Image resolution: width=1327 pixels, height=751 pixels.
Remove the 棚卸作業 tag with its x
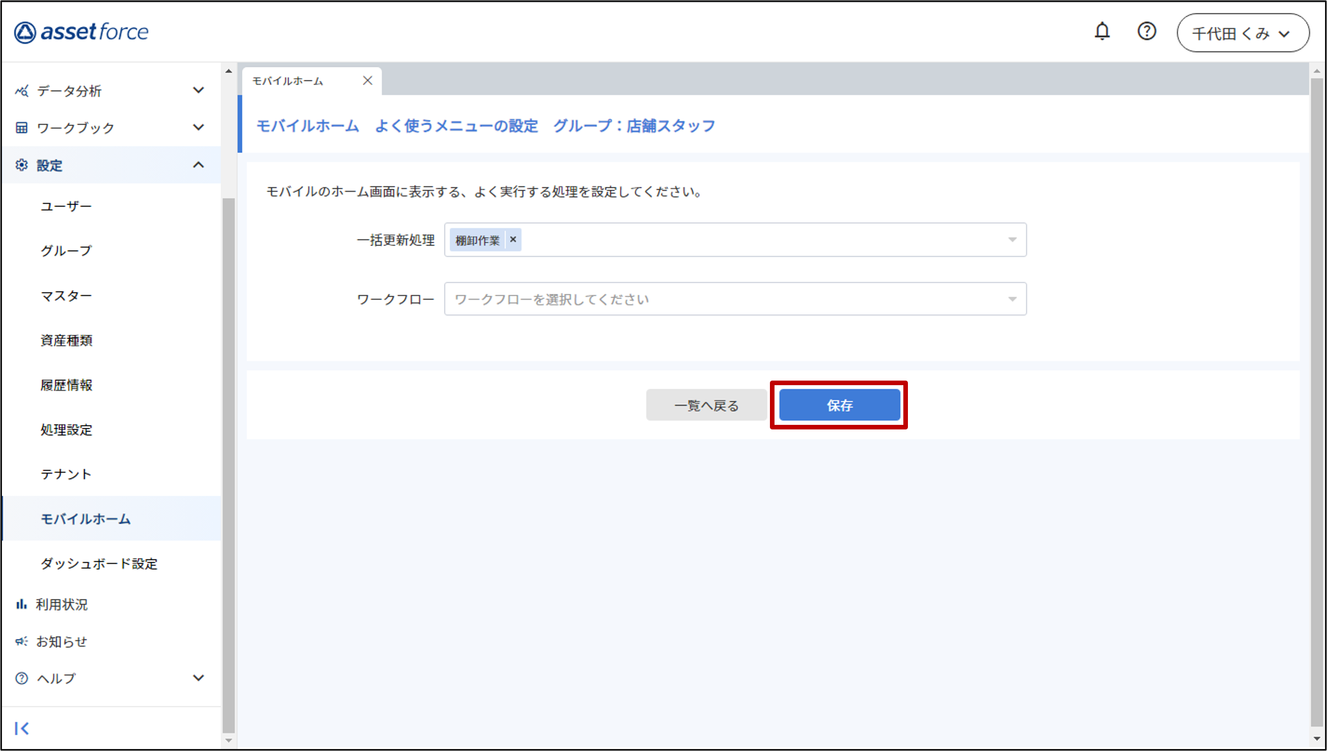[x=513, y=239]
